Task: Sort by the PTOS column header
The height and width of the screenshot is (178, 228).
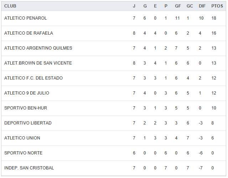Action: point(217,6)
